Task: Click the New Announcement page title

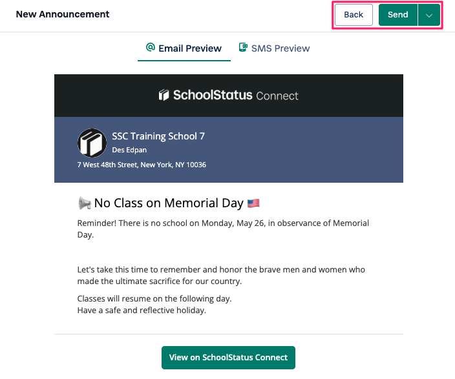Action: click(x=63, y=14)
